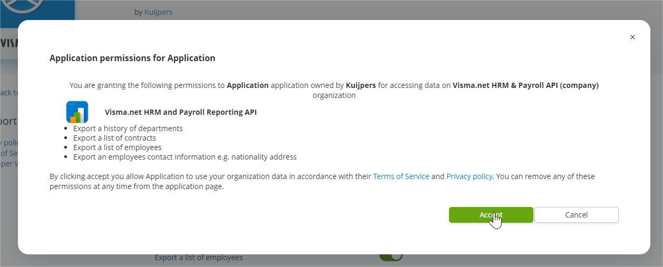
Task: Close the permissions dialog with the X
Action: click(632, 37)
